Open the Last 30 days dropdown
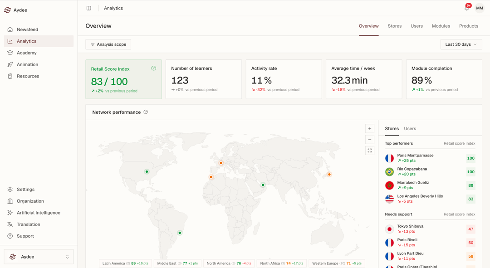The image size is (490, 268). 461,44
